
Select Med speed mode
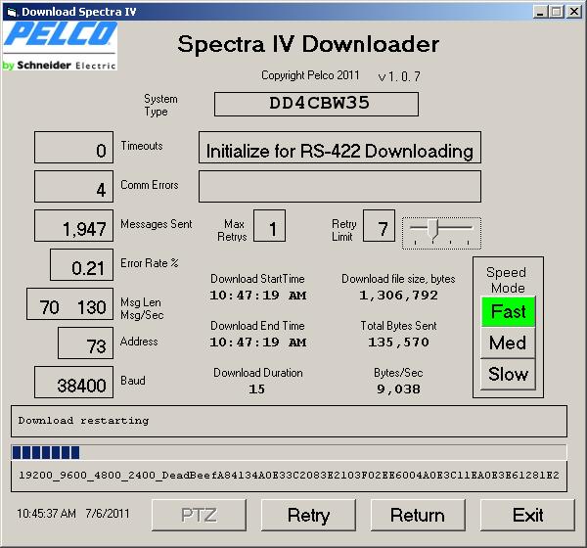(x=508, y=342)
